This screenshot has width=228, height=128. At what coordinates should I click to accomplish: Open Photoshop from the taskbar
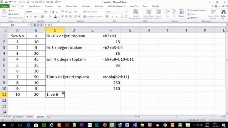pos(97,125)
